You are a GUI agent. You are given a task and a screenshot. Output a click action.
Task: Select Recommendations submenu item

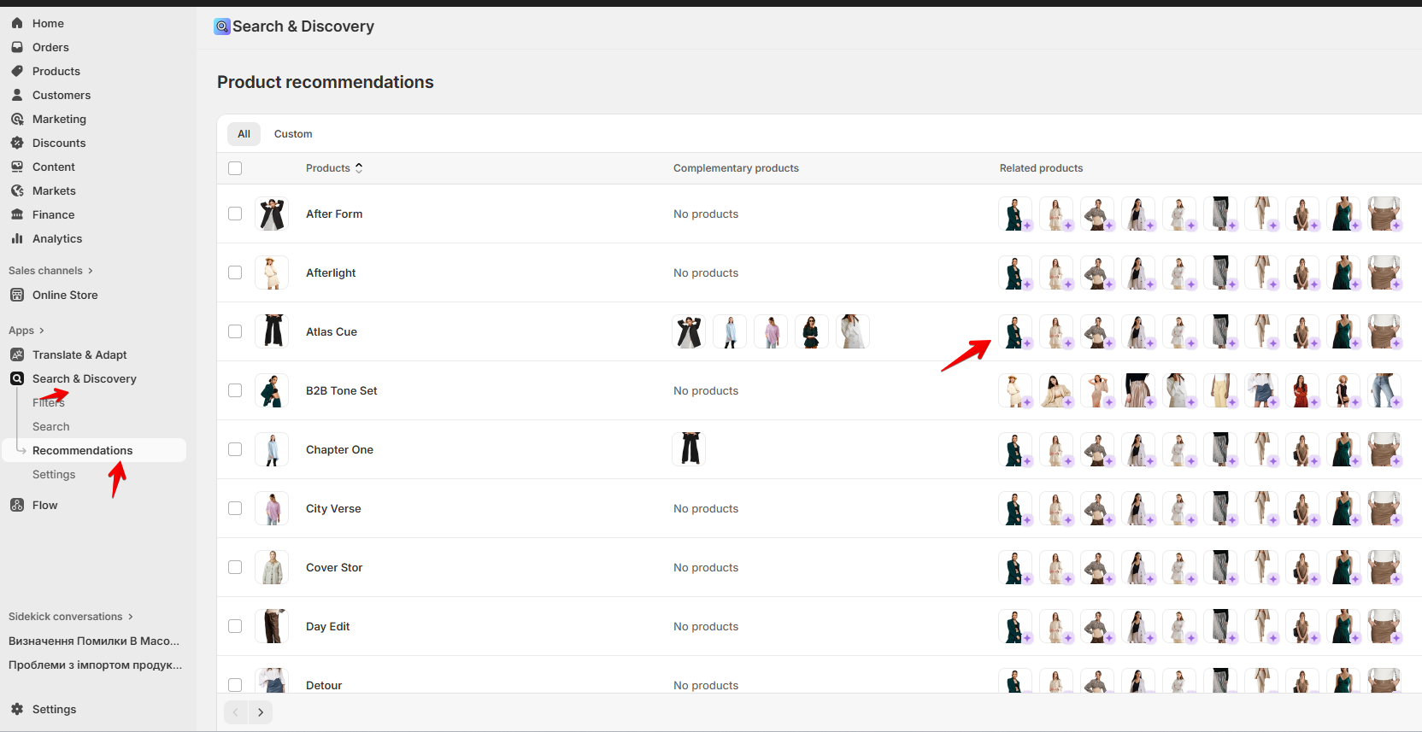(94, 450)
